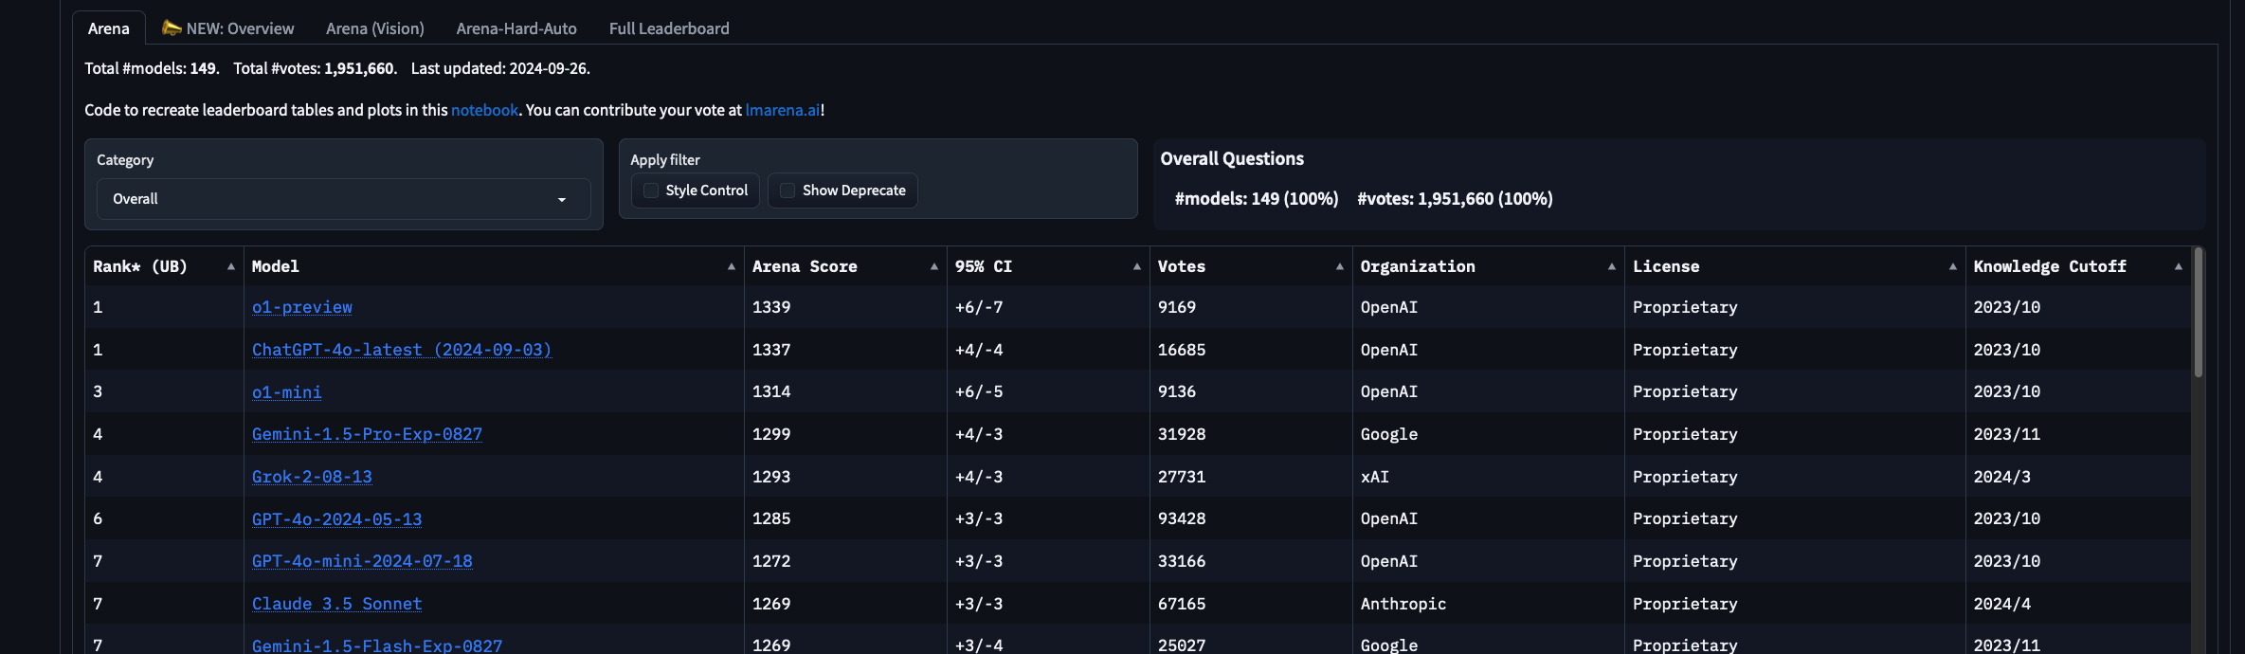
Task: Switch to the Arena (Vision) tab
Action: click(x=375, y=28)
